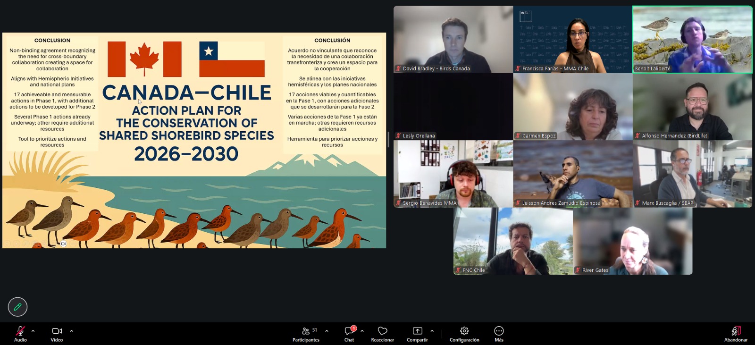Click the Compartir share screen icon
The image size is (755, 345).
pyautogui.click(x=417, y=331)
